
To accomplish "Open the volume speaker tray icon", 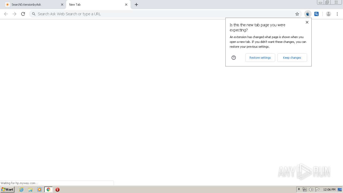I will (311, 190).
